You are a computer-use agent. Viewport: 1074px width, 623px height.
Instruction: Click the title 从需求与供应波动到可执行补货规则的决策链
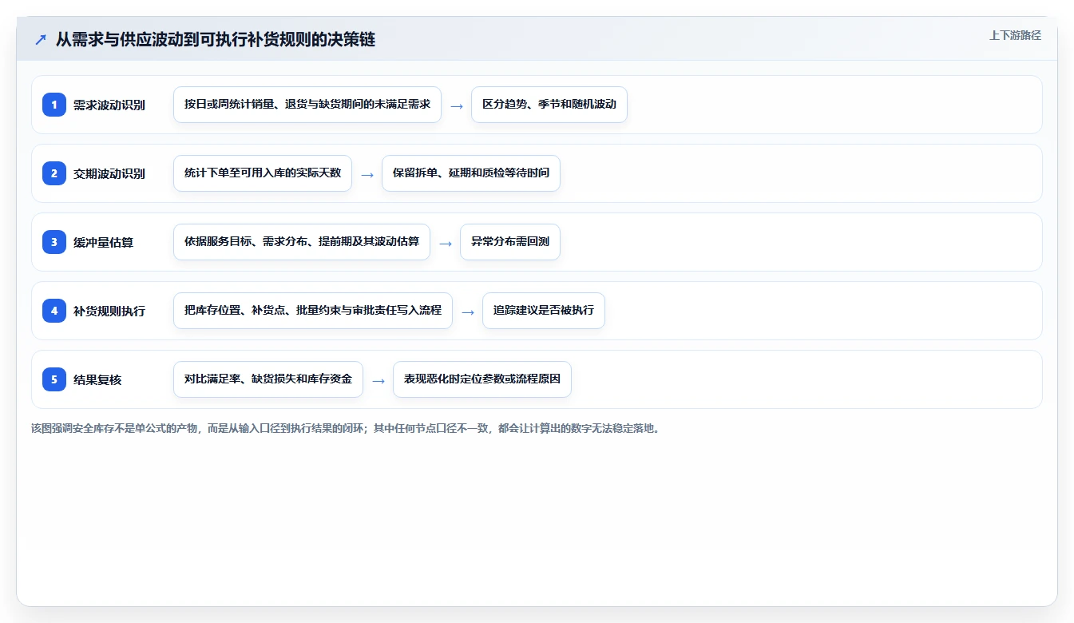pyautogui.click(x=216, y=39)
